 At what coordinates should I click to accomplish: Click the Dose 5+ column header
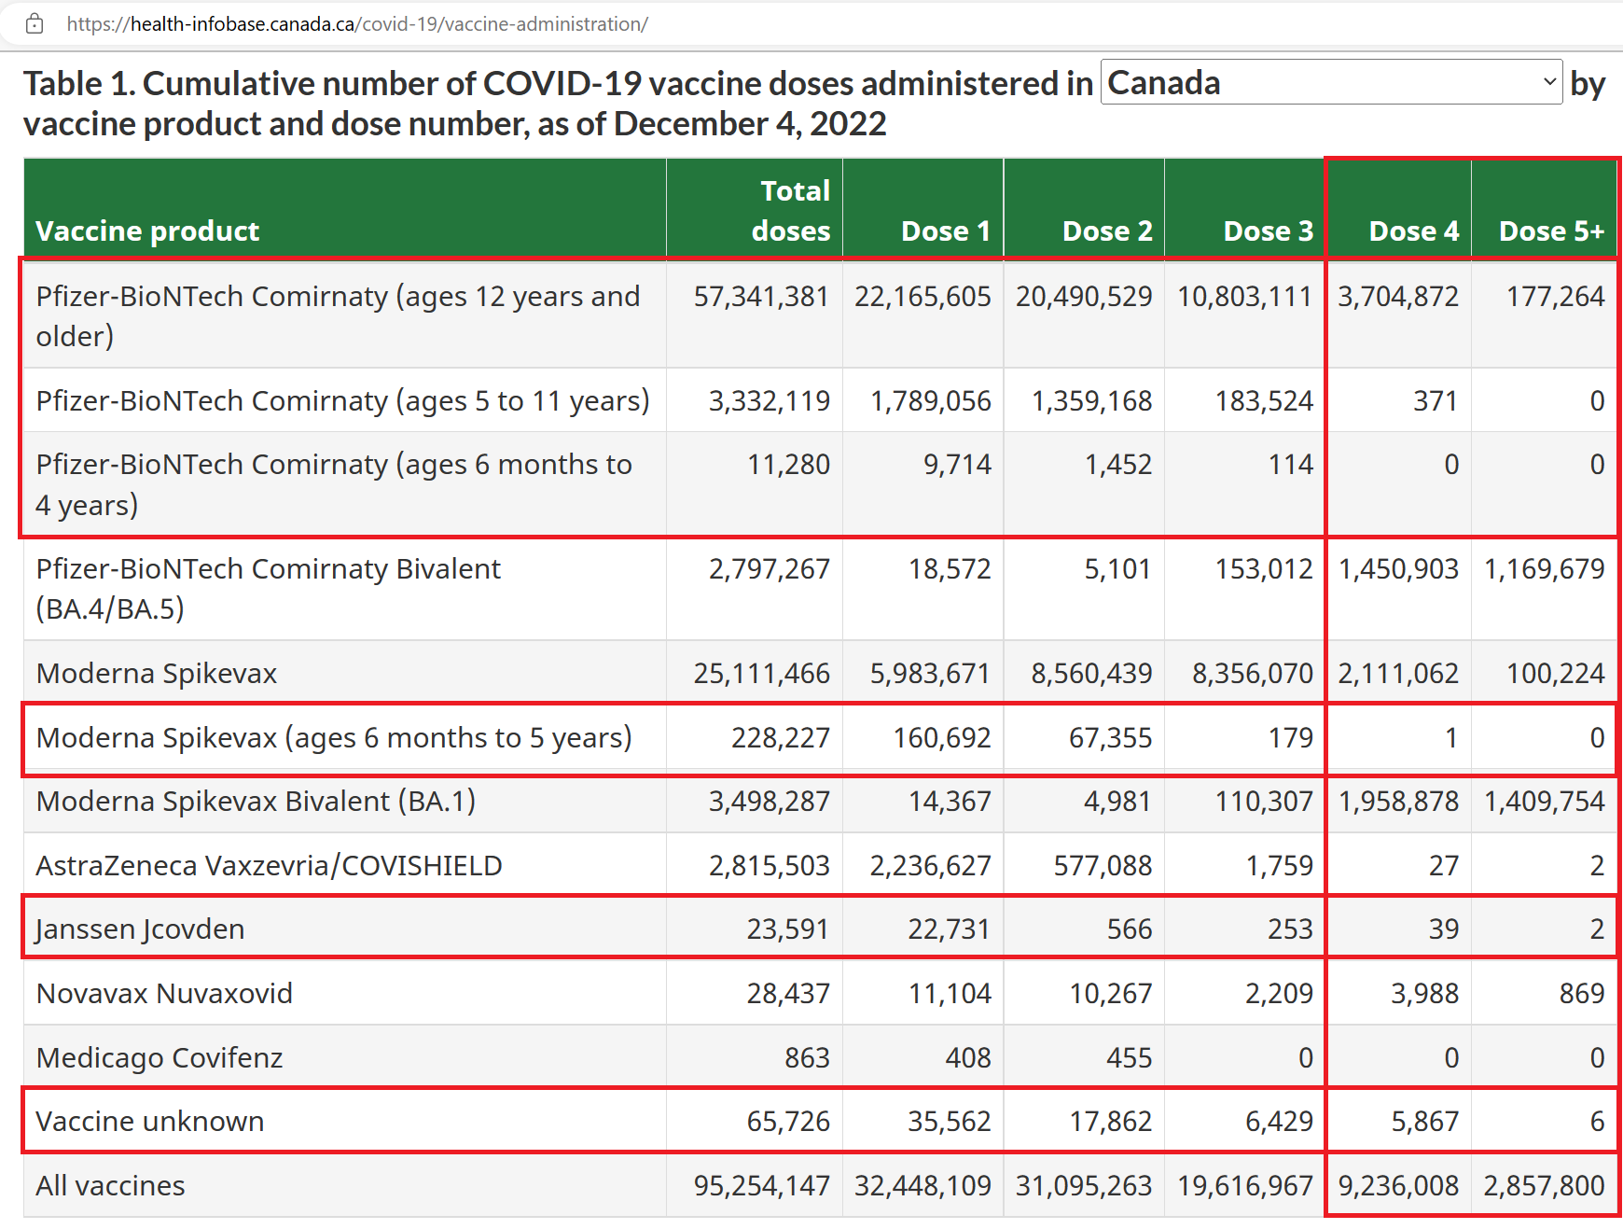[1552, 230]
